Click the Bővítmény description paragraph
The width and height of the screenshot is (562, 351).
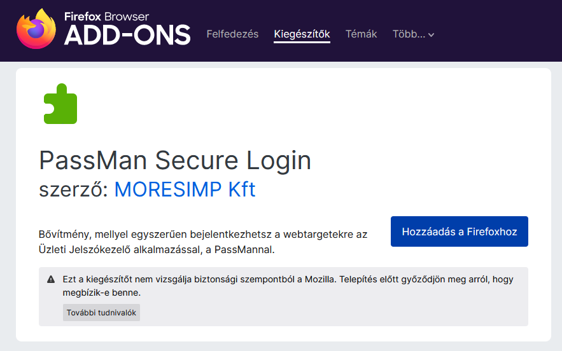[x=203, y=242]
